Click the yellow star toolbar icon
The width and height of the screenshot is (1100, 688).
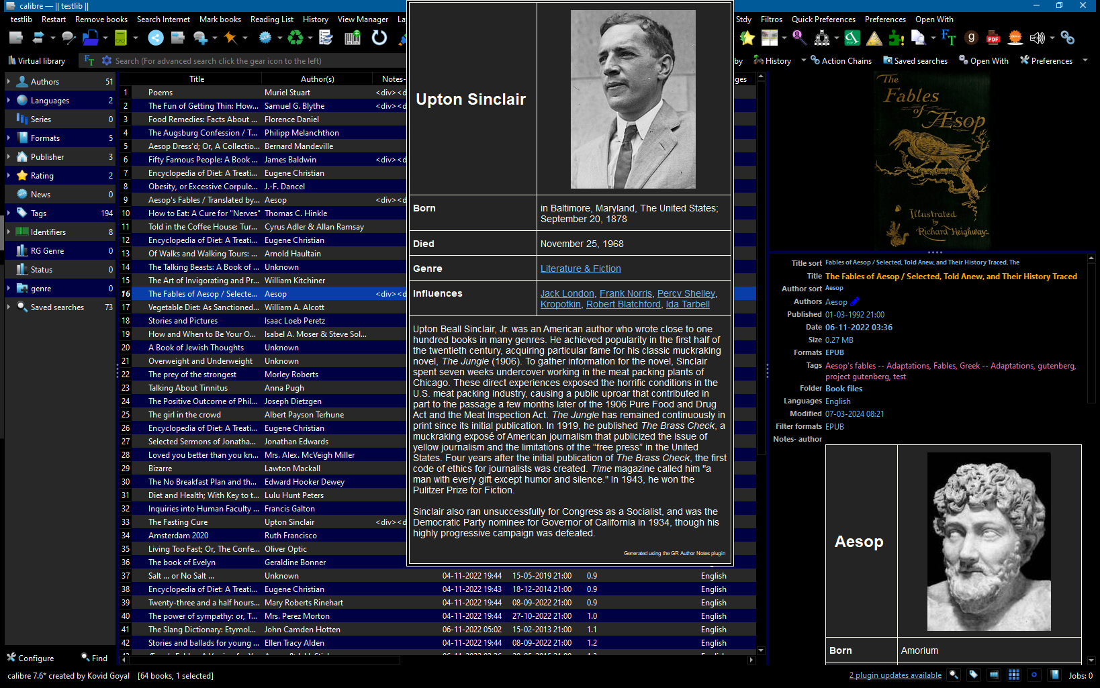pos(747,38)
